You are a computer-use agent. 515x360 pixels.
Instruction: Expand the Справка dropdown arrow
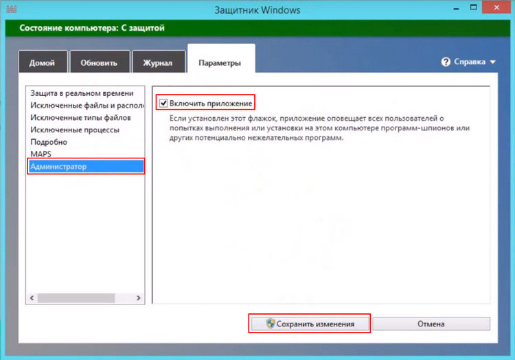[493, 62]
